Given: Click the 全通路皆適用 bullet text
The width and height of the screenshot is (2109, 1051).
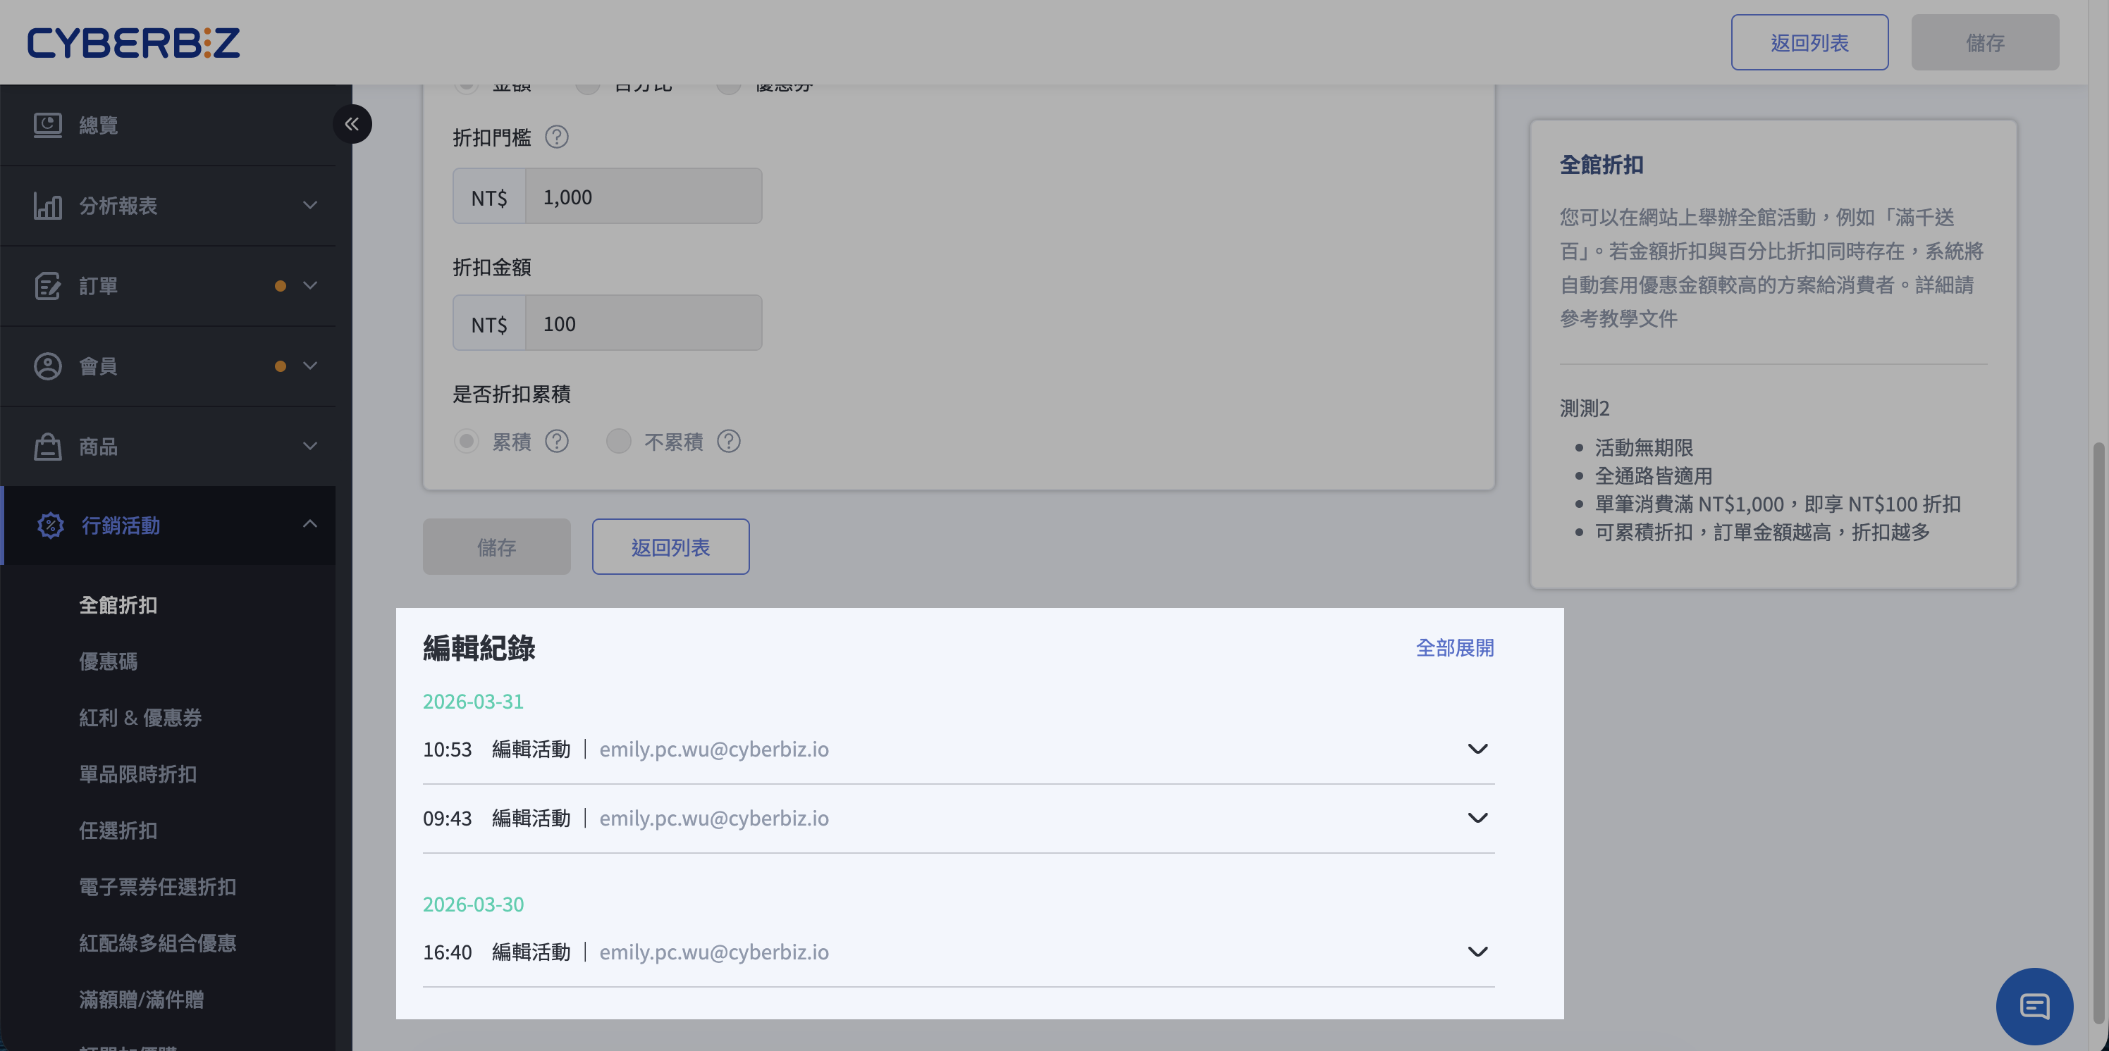Looking at the screenshot, I should tap(1654, 476).
